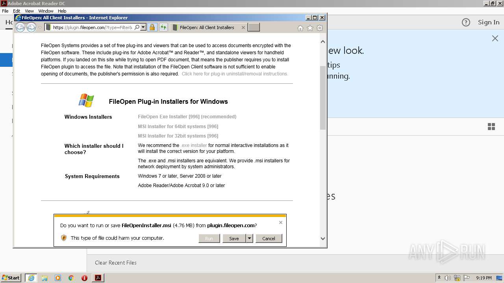
Task: Click FileOpen Exe Installer [996] link
Action: (187, 117)
